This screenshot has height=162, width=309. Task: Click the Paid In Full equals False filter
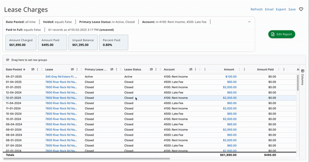click(x=23, y=30)
